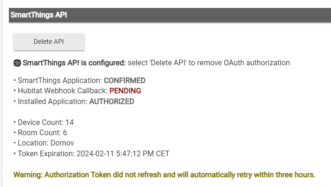The width and height of the screenshot is (331, 187).
Task: Click the AUTHORIZED status label
Action: [x=112, y=102]
